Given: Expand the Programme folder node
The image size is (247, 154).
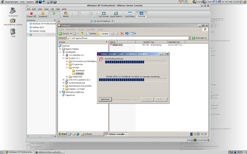Looking at the screenshot, I should (x=67, y=64).
